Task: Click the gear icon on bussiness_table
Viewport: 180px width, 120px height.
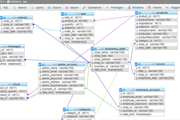Action: (x=95, y=49)
